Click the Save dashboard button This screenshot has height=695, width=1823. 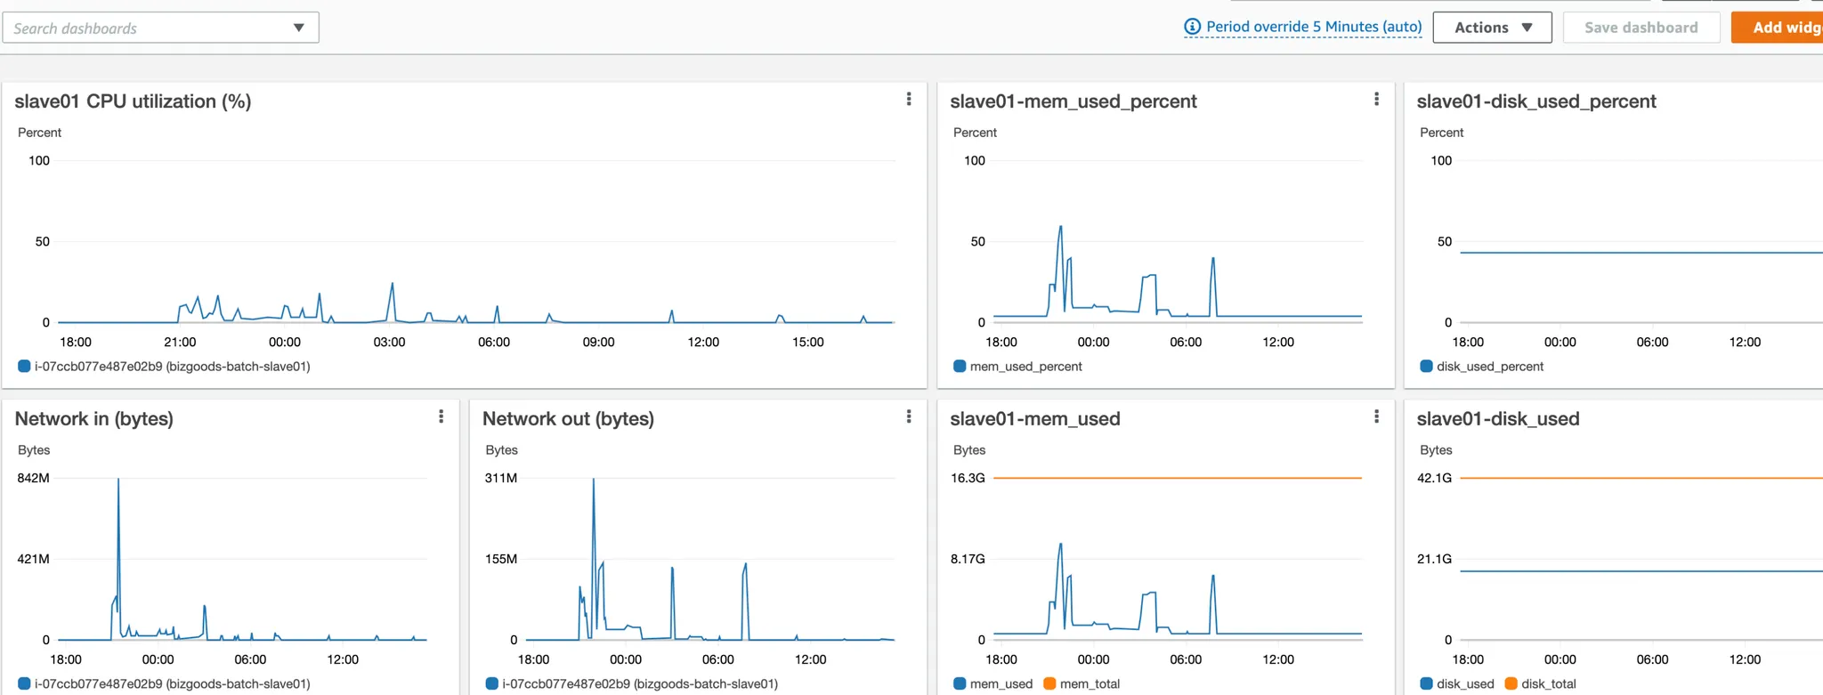pos(1641,28)
